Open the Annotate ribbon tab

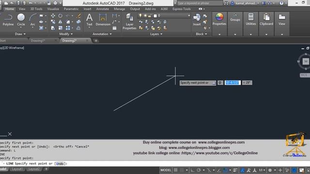pos(102,9)
